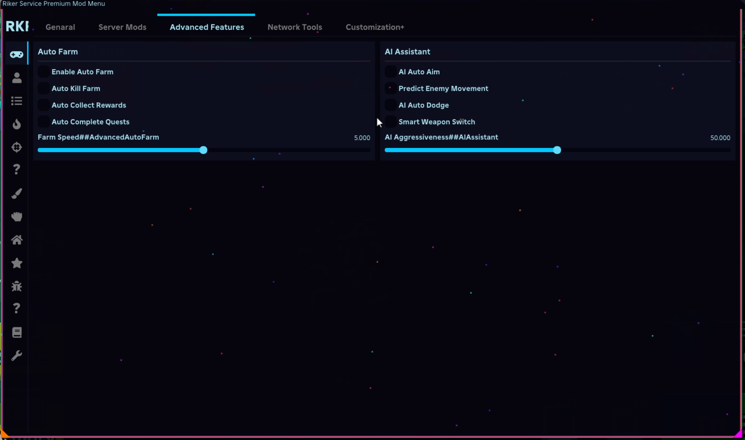The image size is (745, 440).
Task: Enable the AI Auto Aim checkbox
Action: pyautogui.click(x=391, y=72)
